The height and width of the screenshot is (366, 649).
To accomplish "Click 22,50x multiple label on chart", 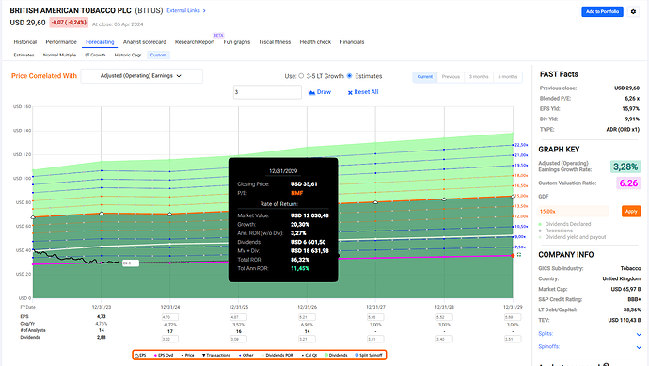I will (x=521, y=145).
